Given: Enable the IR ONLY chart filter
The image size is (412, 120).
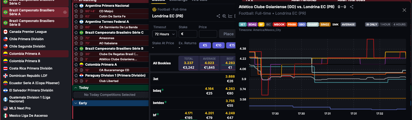Looking at the screenshot, I should (x=371, y=24).
